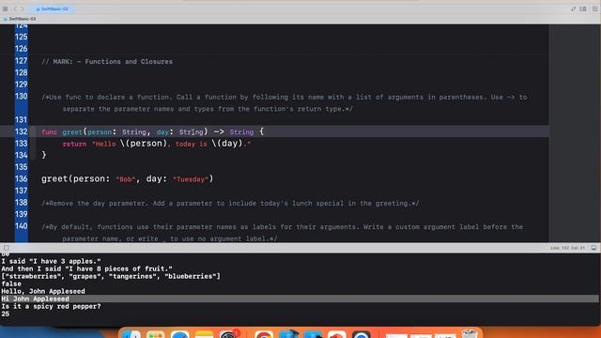Open Finder from the Dock
The height and width of the screenshot is (338, 601).
131,334
